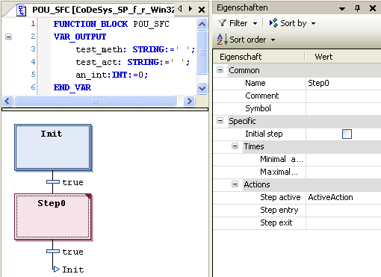Select the Name property row label

tap(255, 83)
